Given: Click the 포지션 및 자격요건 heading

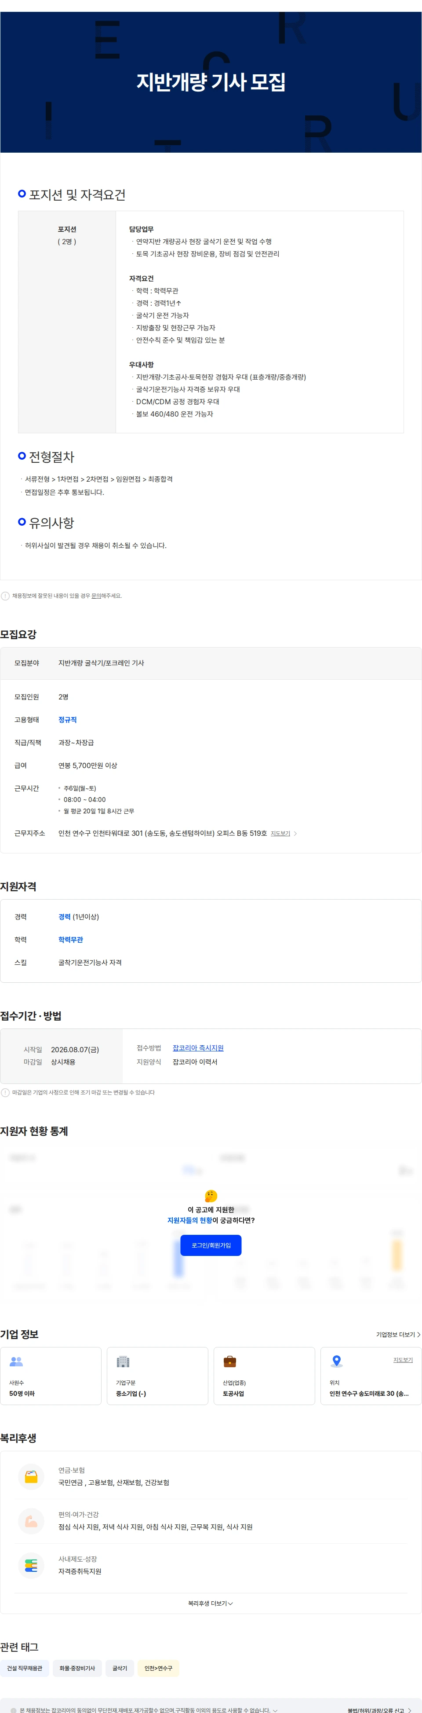Looking at the screenshot, I should (x=77, y=195).
